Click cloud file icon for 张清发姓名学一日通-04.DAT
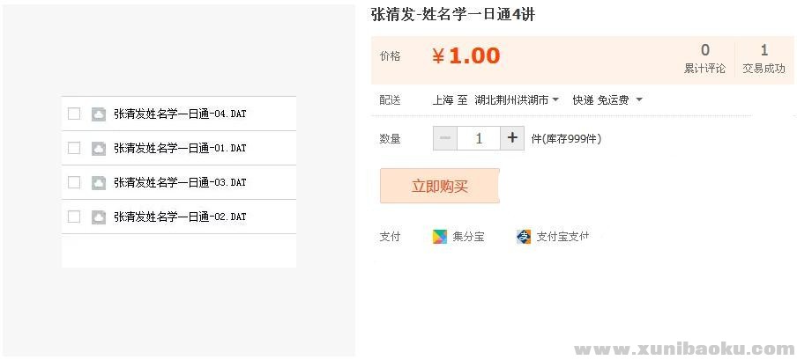The image size is (797, 360). (x=99, y=114)
